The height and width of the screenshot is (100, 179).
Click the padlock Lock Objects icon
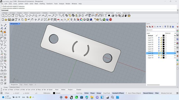point(75,20)
